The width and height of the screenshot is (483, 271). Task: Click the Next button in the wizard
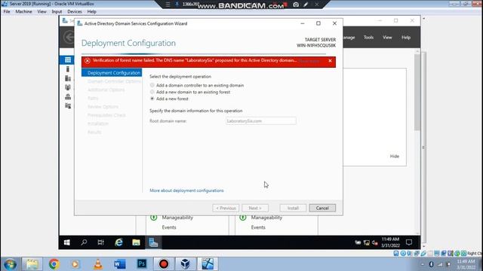point(255,208)
